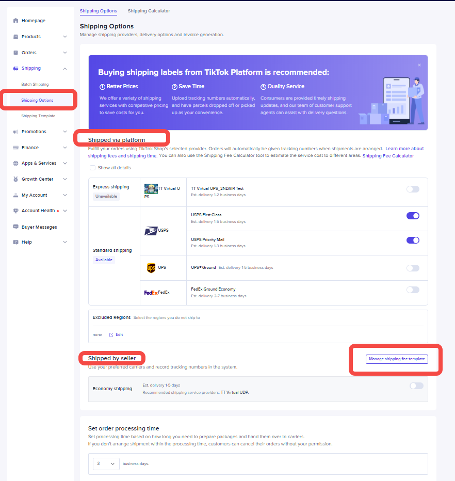
Task: Click the Shipping truck icon
Action: pos(15,69)
